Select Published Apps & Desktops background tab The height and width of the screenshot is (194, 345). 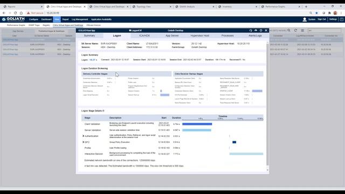pos(52,31)
